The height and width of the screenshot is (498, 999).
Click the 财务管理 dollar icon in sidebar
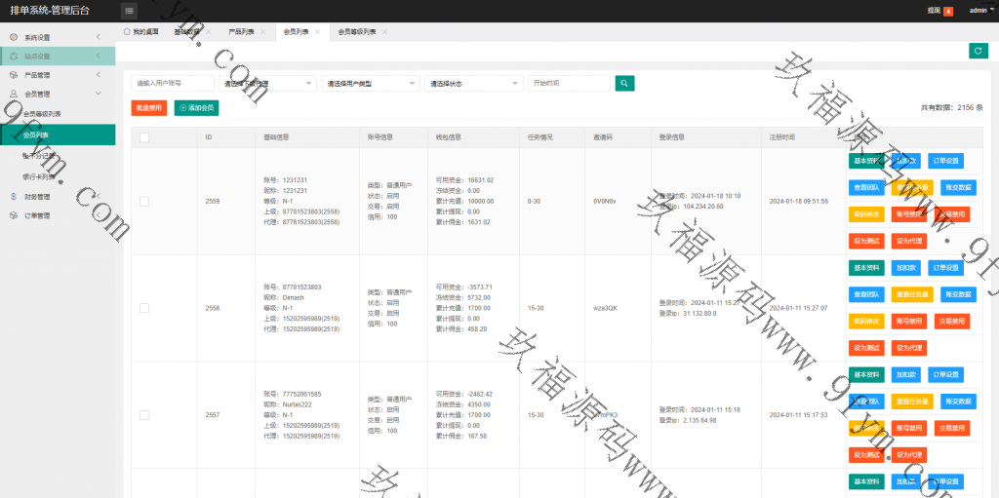[14, 197]
